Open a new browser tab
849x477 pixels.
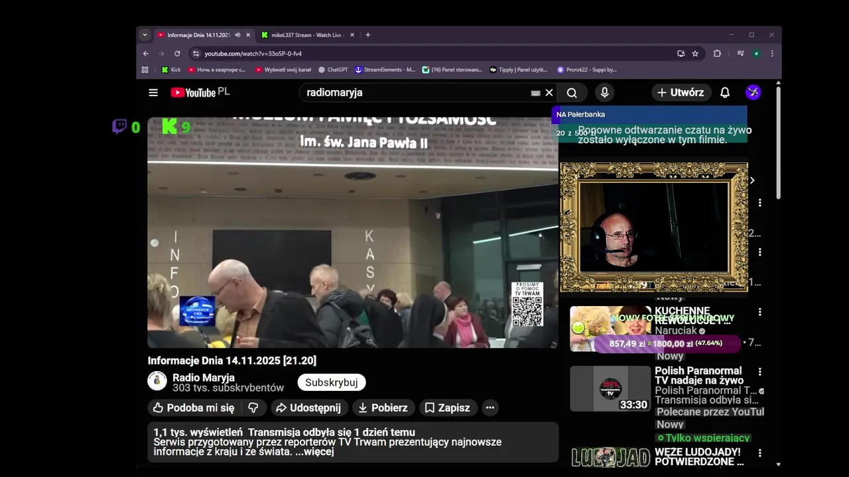tap(368, 35)
